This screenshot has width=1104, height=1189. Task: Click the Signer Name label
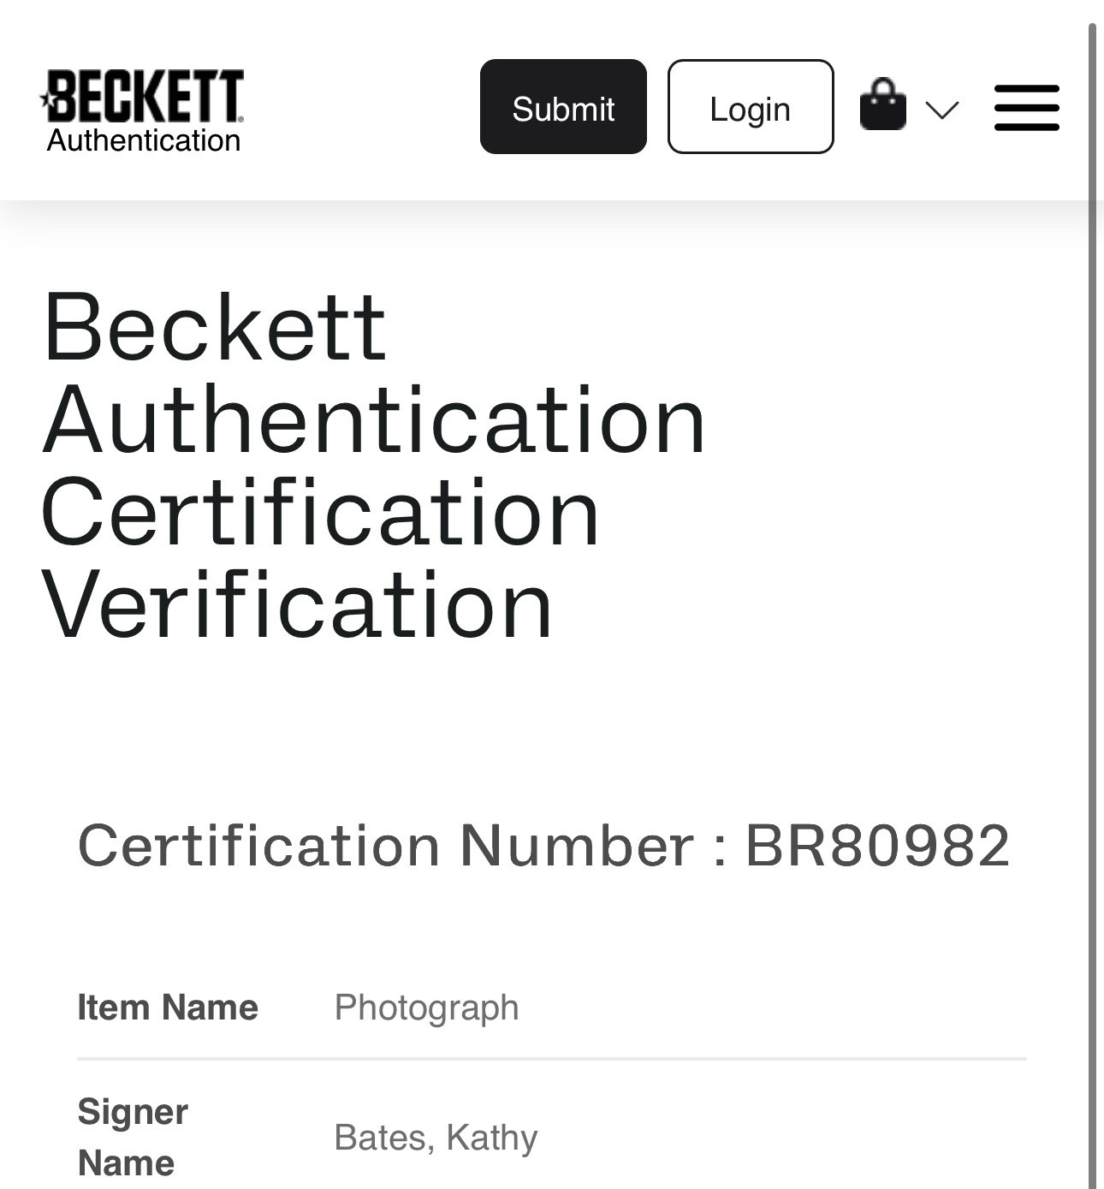point(133,1138)
